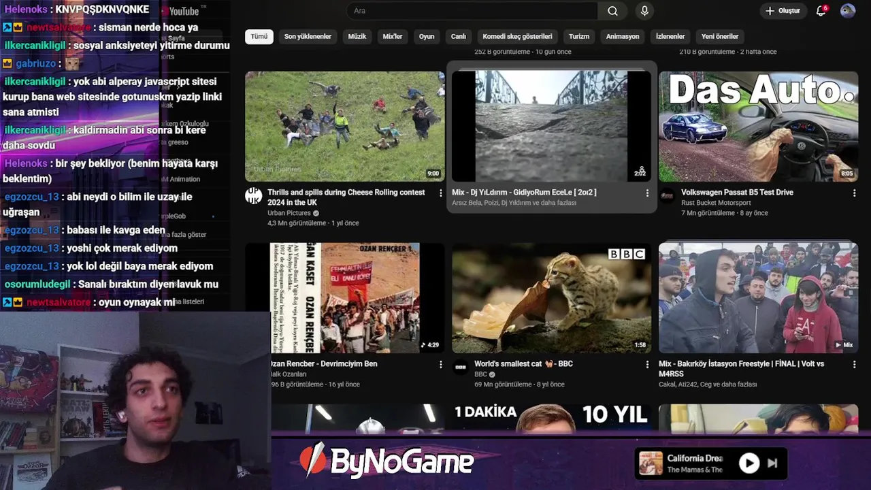Select the Oyun filter chip

pos(427,37)
